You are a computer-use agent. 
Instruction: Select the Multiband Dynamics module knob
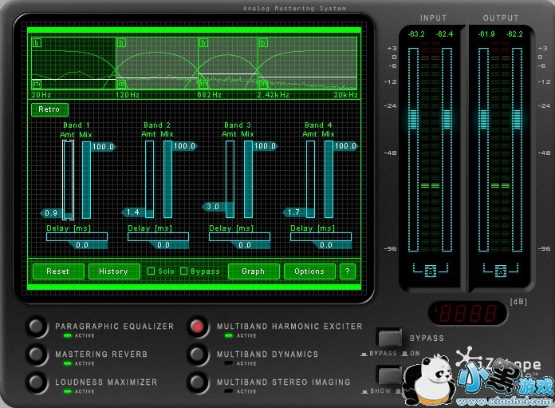click(x=198, y=355)
